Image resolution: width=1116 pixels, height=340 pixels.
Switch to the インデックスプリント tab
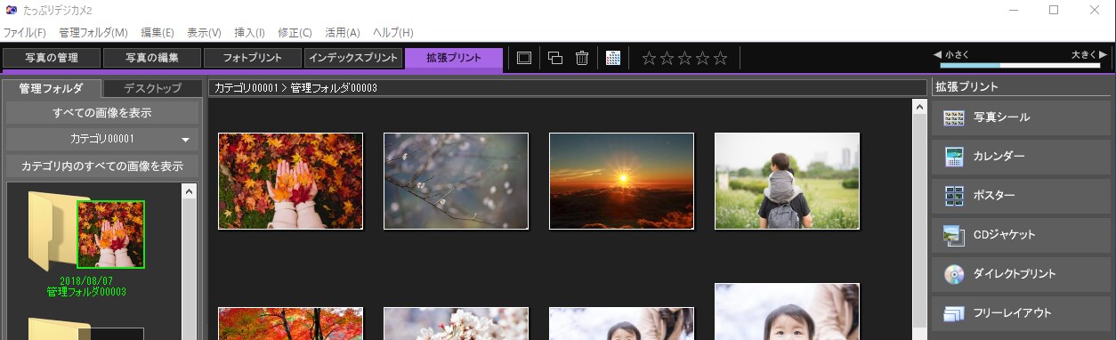353,59
